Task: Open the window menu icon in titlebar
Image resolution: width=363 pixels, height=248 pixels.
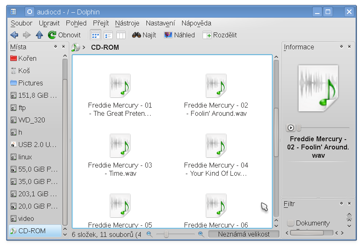Action: (x=14, y=11)
